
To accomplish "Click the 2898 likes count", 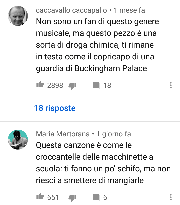I will click(55, 85).
